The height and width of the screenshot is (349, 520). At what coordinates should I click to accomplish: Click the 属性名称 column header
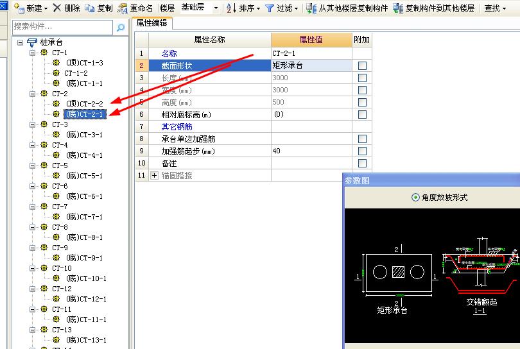pyautogui.click(x=209, y=40)
